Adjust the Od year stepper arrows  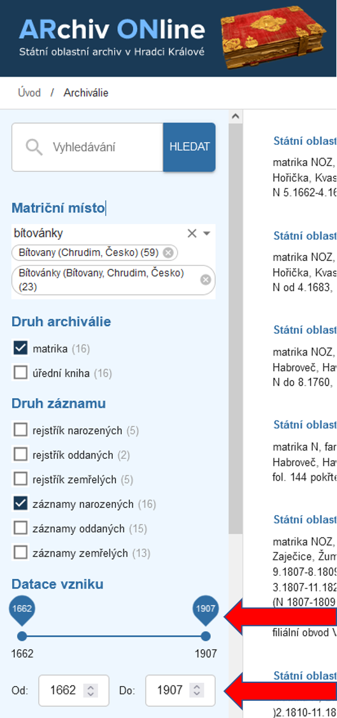[x=90, y=690]
